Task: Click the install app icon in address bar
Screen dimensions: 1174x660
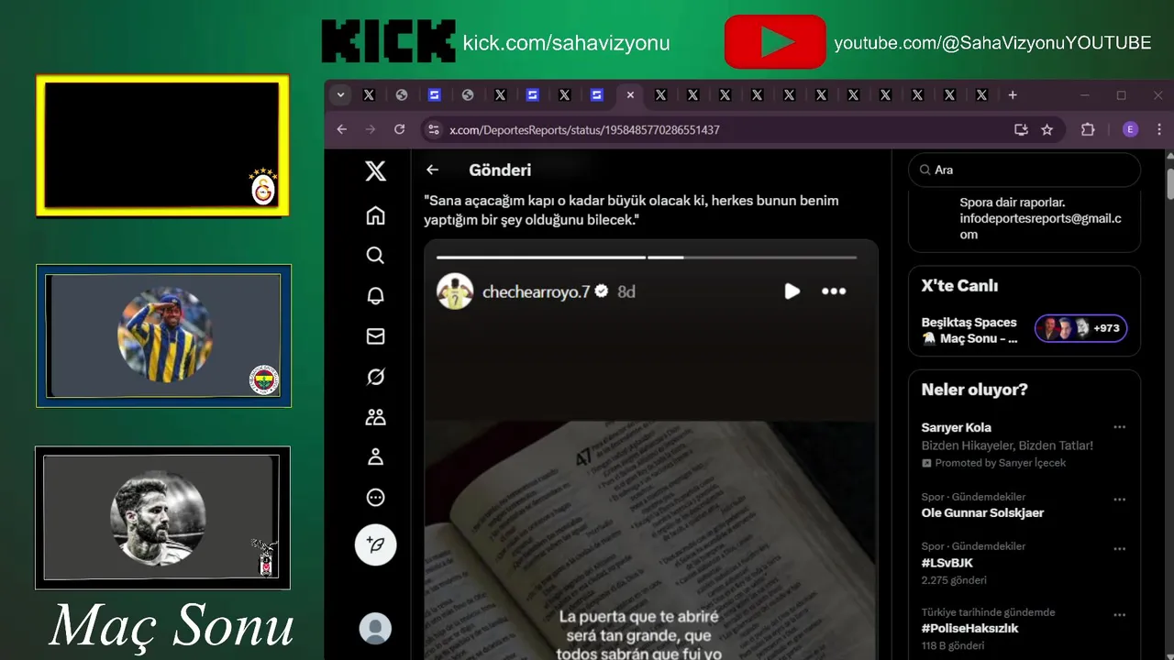Action: tap(1021, 130)
